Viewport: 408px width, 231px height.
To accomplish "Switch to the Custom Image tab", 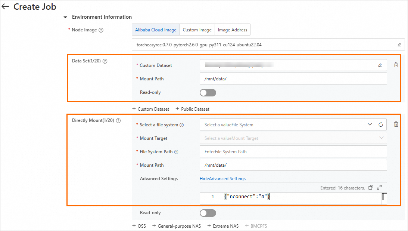I will 197,30.
